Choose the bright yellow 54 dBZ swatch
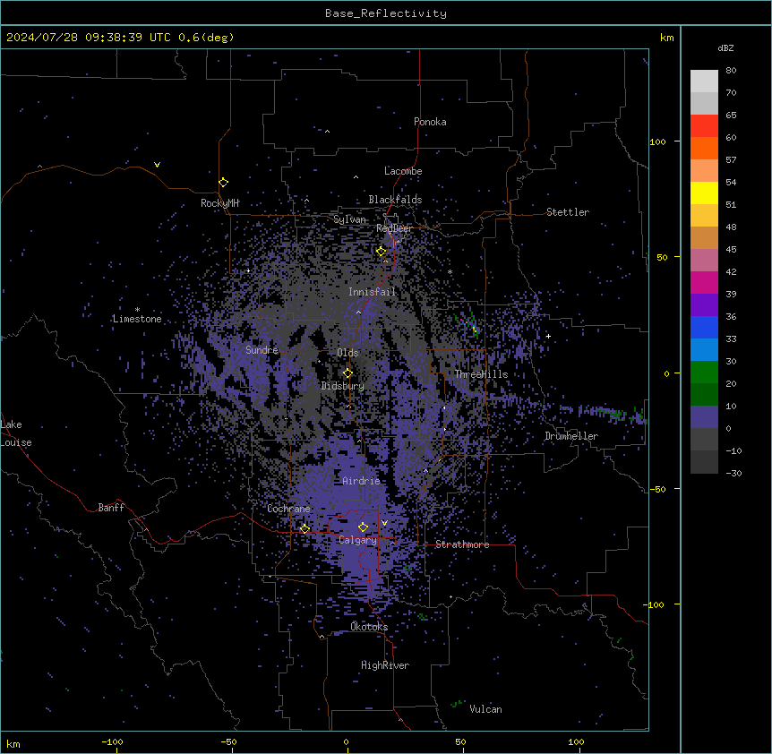This screenshot has height=754, width=772. point(704,193)
